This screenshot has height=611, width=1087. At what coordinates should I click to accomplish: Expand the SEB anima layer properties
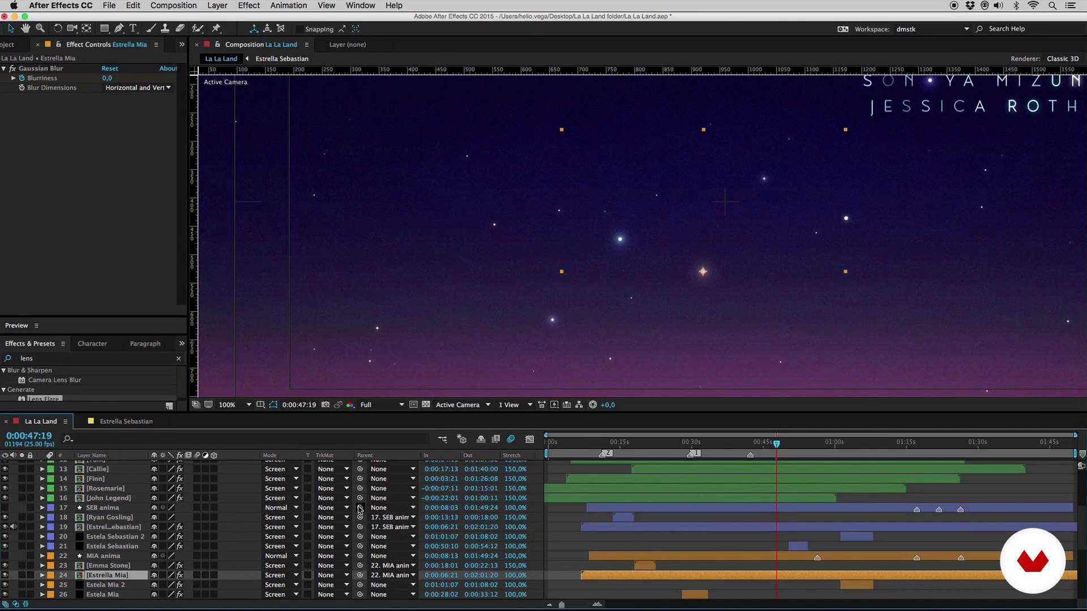pos(42,507)
